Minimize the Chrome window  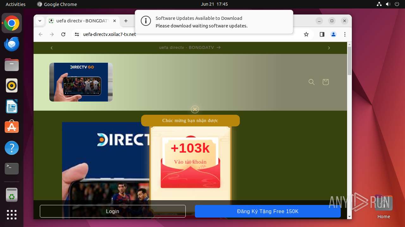pos(319,21)
